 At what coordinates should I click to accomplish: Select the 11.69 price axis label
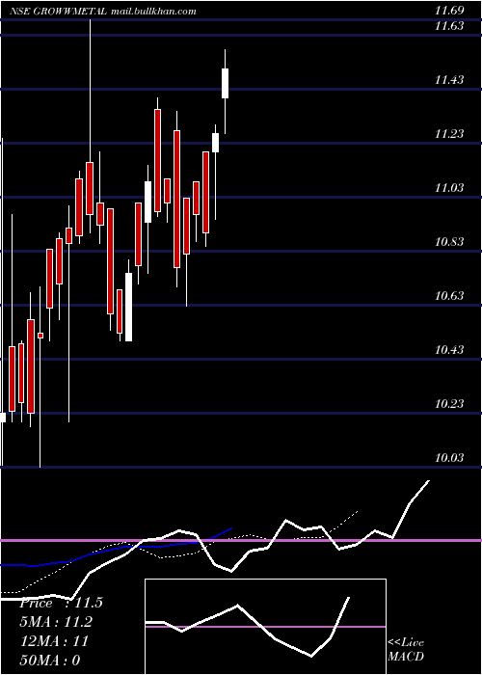click(449, 11)
